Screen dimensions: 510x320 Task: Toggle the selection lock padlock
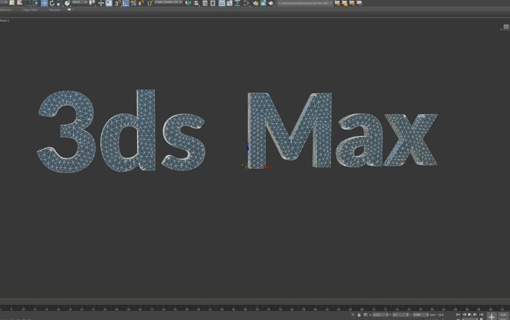tap(359, 315)
